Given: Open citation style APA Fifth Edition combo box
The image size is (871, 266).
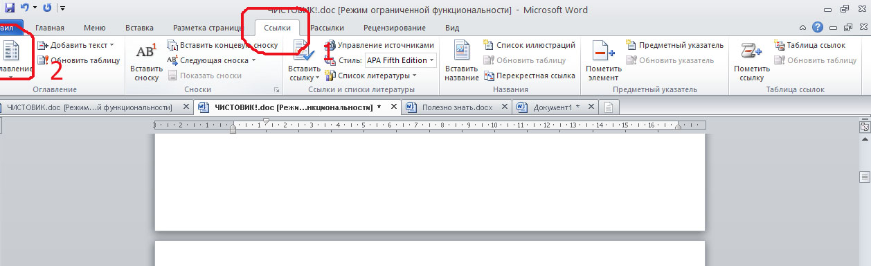Looking at the screenshot, I should point(400,60).
